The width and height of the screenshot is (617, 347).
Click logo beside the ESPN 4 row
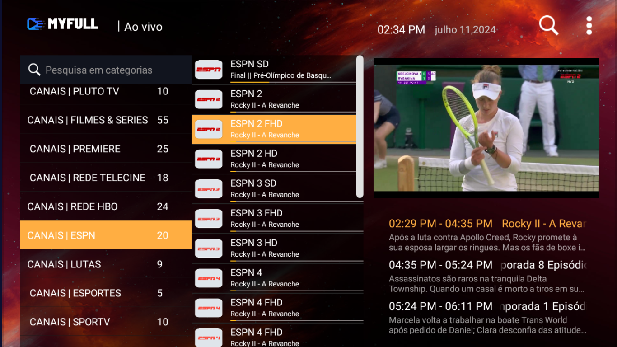(x=209, y=278)
